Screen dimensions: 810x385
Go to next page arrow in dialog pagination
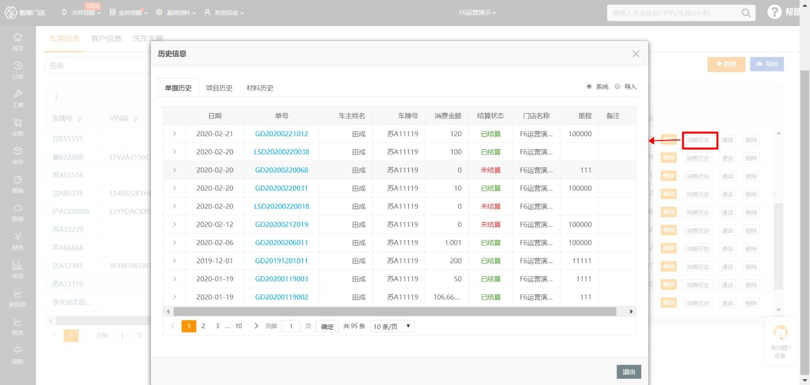click(256, 326)
